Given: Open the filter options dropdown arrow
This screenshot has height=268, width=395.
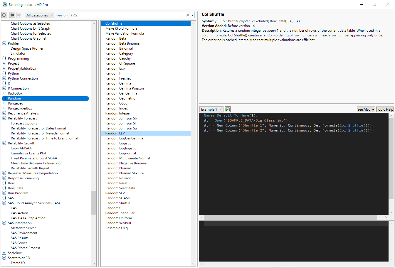Looking at the screenshot, I should [193, 15].
